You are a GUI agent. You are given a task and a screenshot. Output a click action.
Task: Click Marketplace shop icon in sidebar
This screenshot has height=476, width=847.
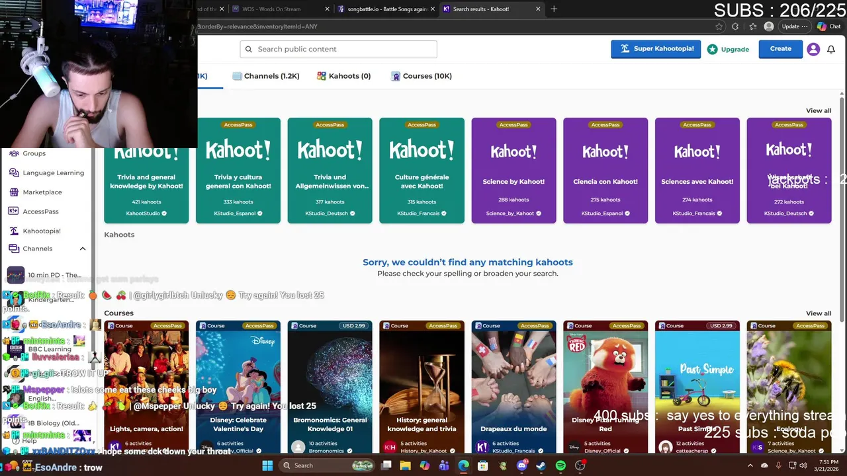pos(13,192)
